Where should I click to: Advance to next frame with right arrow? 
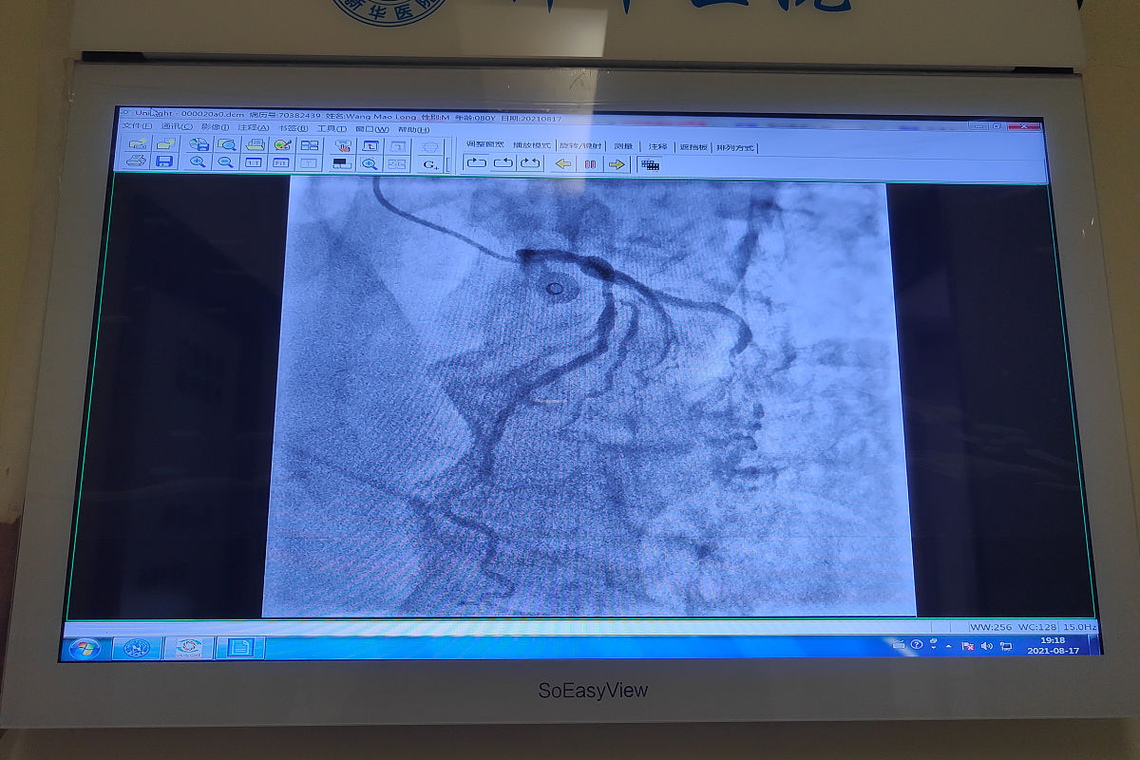(617, 164)
